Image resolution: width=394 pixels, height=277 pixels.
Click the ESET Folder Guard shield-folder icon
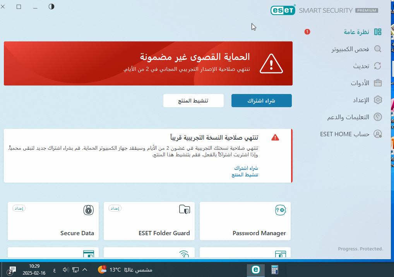tap(185, 209)
